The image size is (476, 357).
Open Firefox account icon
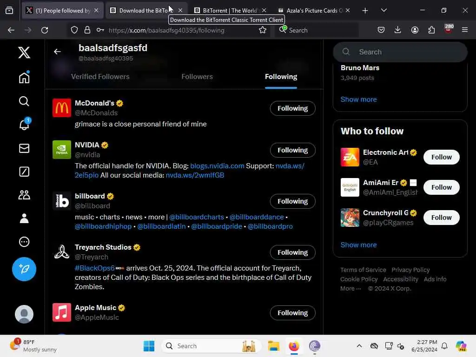click(415, 30)
